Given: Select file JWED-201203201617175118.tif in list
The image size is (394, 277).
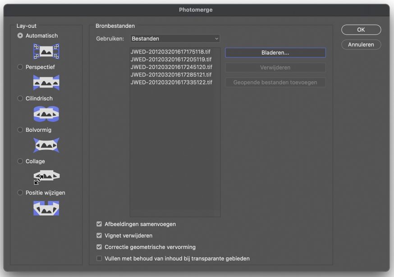Looking at the screenshot, I should coord(170,52).
